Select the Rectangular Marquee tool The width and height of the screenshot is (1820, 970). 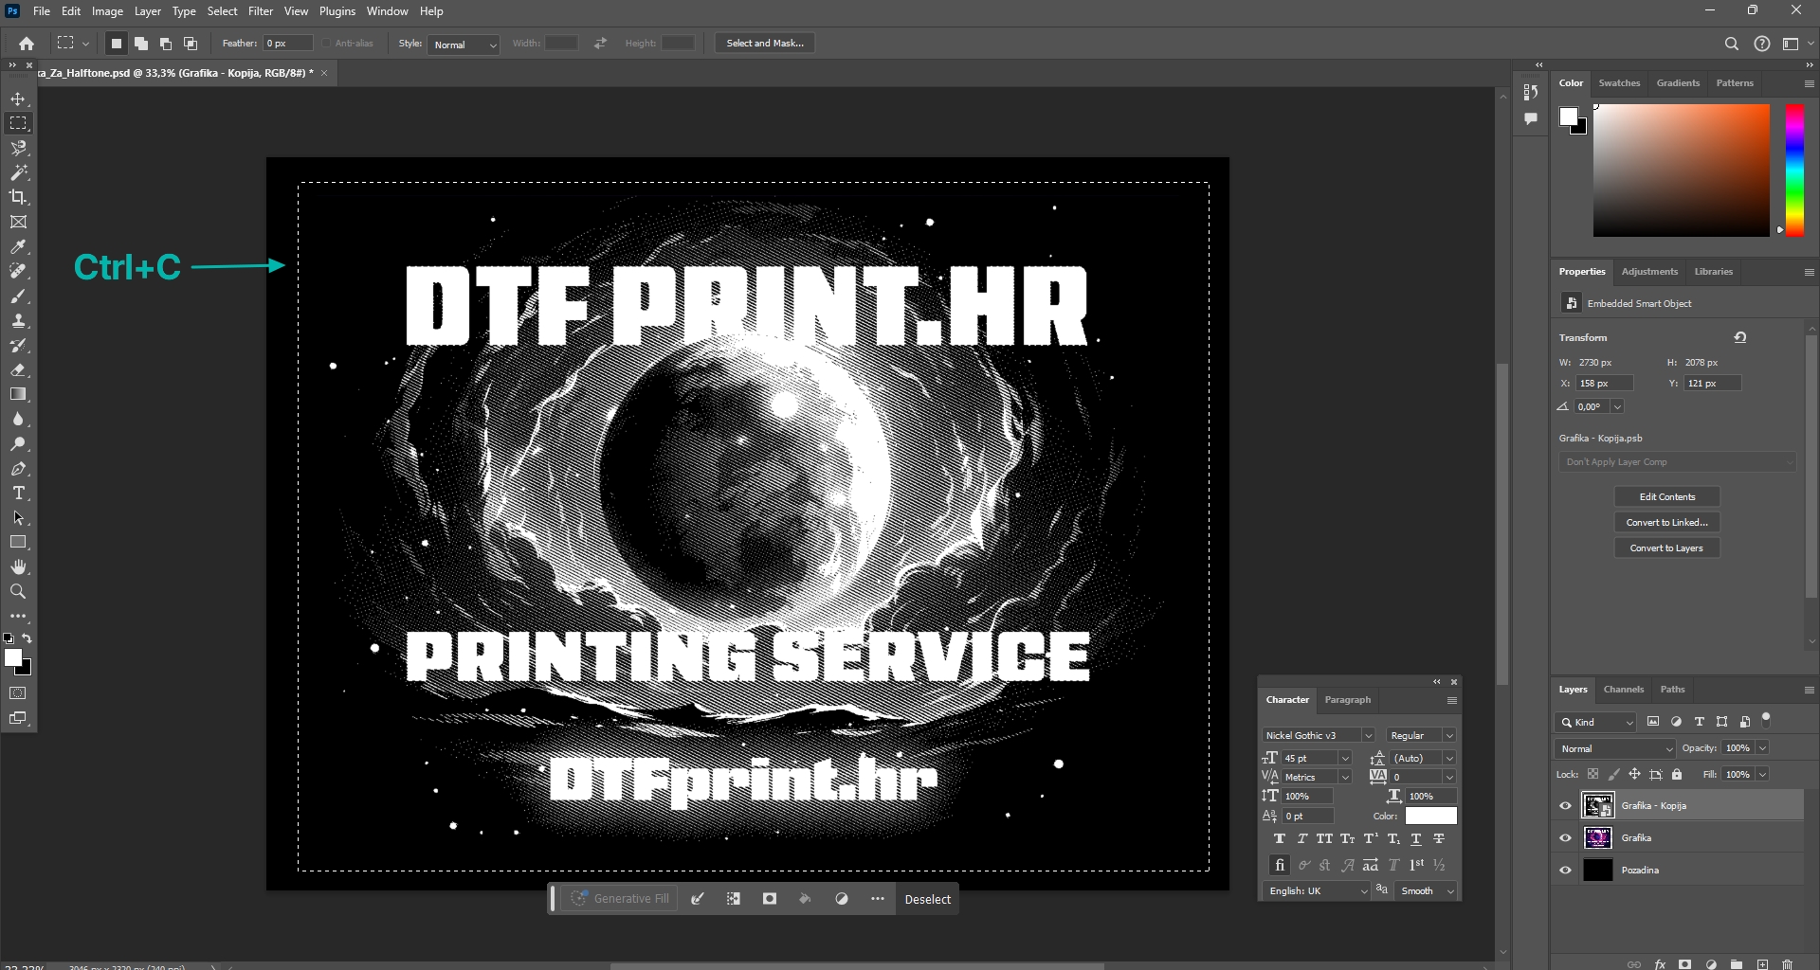click(18, 123)
